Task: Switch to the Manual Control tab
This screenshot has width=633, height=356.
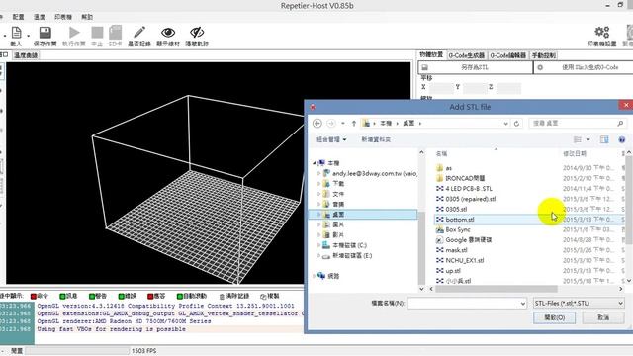Action: point(543,55)
